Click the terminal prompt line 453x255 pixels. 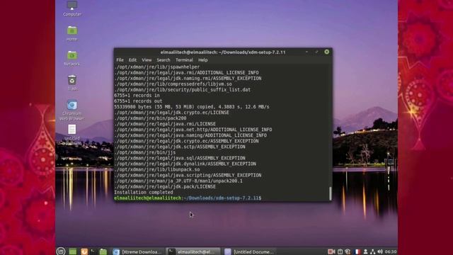click(x=188, y=198)
